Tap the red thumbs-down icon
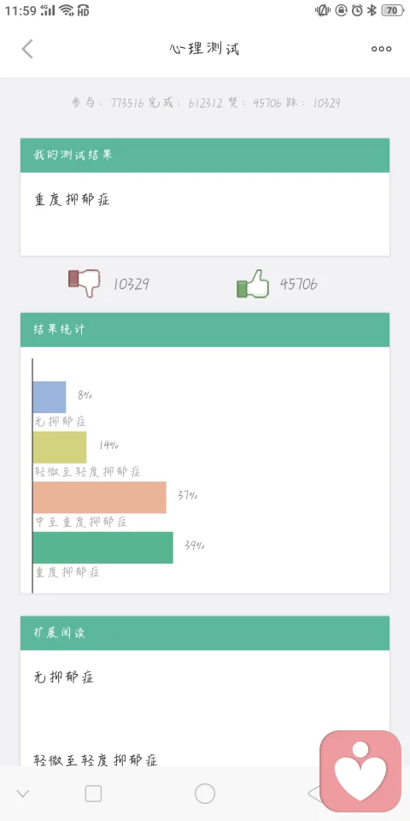Viewport: 410px width, 821px height. 84,283
